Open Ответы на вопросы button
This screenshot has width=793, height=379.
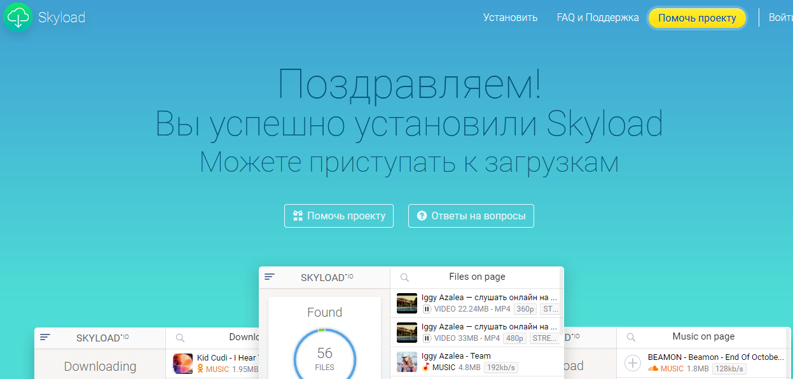471,216
